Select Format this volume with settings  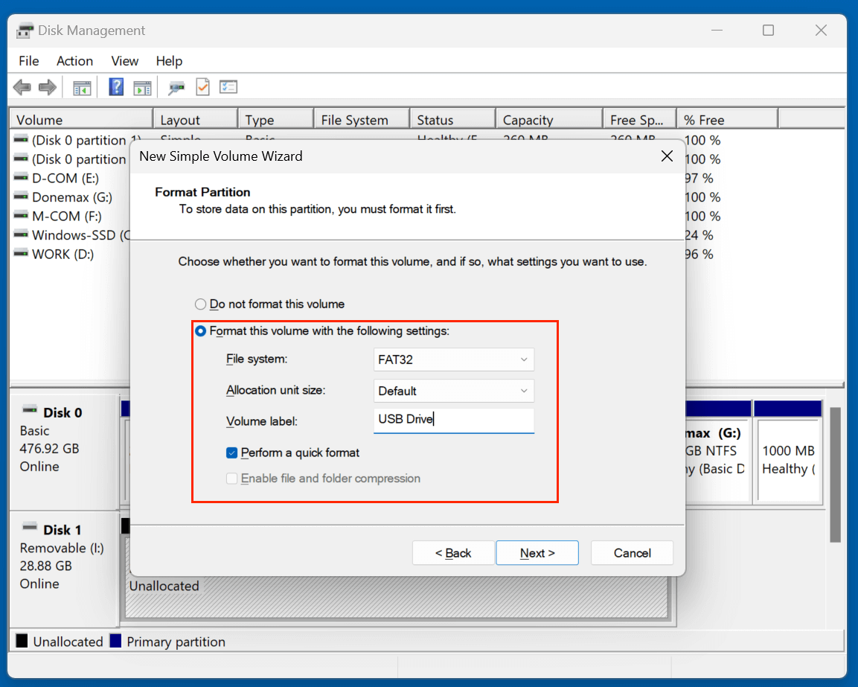[199, 331]
